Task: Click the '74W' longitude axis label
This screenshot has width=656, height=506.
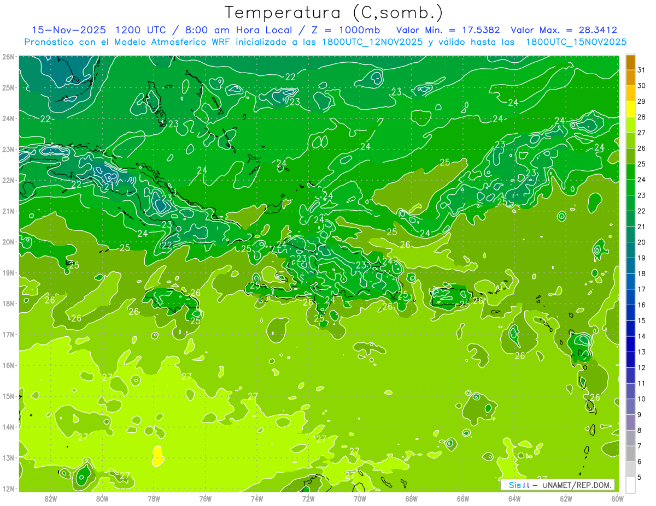Action: [257, 498]
